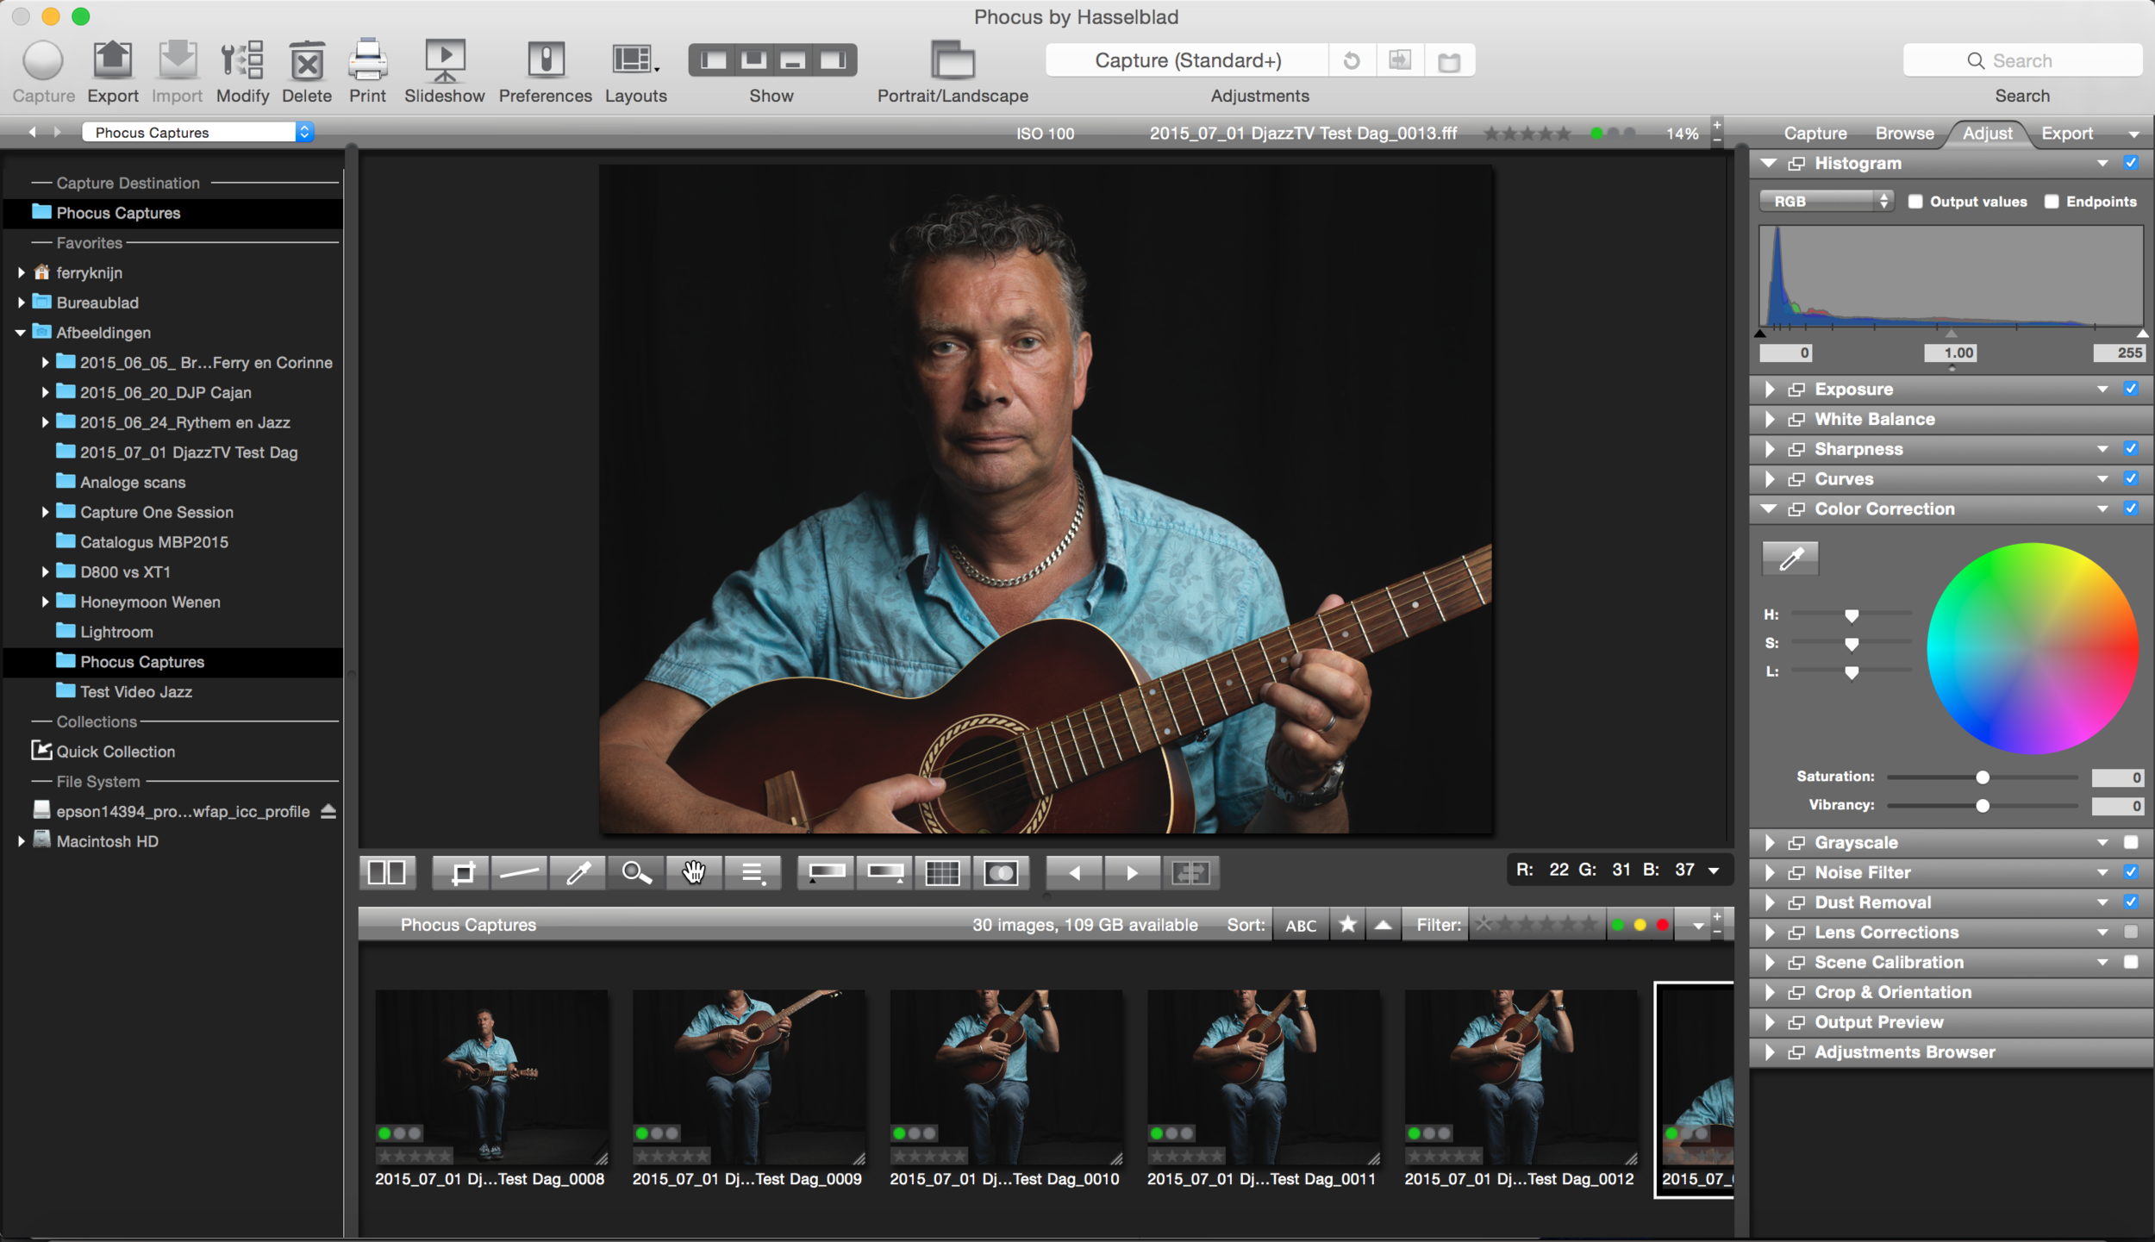The width and height of the screenshot is (2155, 1242).
Task: Select thumbnail Test Dag_0008
Action: click(x=490, y=1077)
